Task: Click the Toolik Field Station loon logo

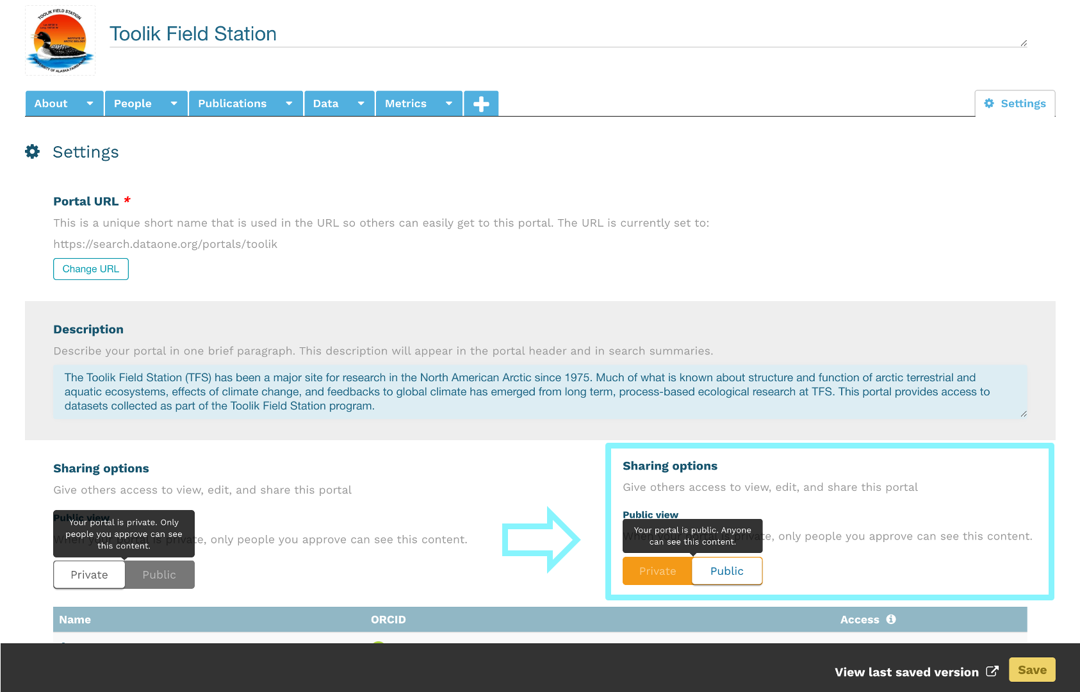Action: pyautogui.click(x=60, y=40)
